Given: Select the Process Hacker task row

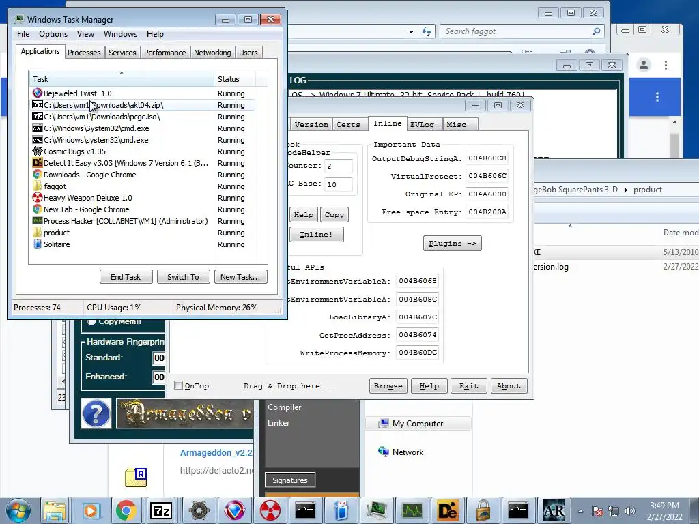Looking at the screenshot, I should [142, 221].
